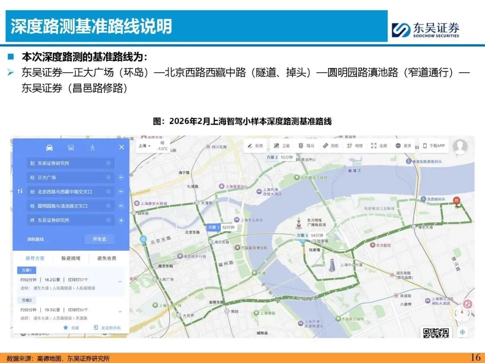Select the car driving mode icon
Image resolution: width=485 pixels, height=363 pixels.
coord(49,148)
